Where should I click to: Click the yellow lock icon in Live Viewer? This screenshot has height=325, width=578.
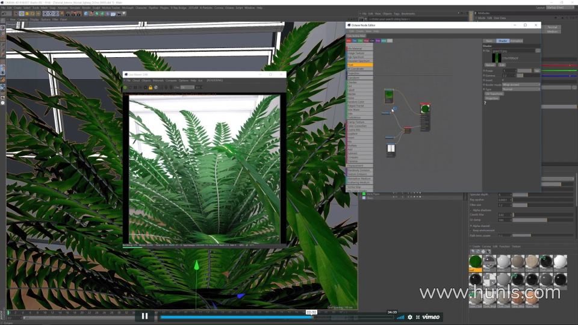coord(151,88)
